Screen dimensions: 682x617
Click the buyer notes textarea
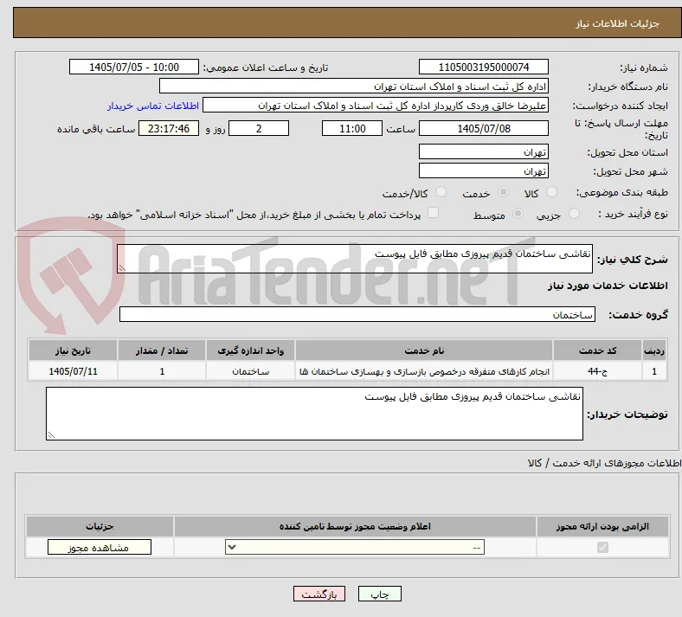pyautogui.click(x=314, y=414)
